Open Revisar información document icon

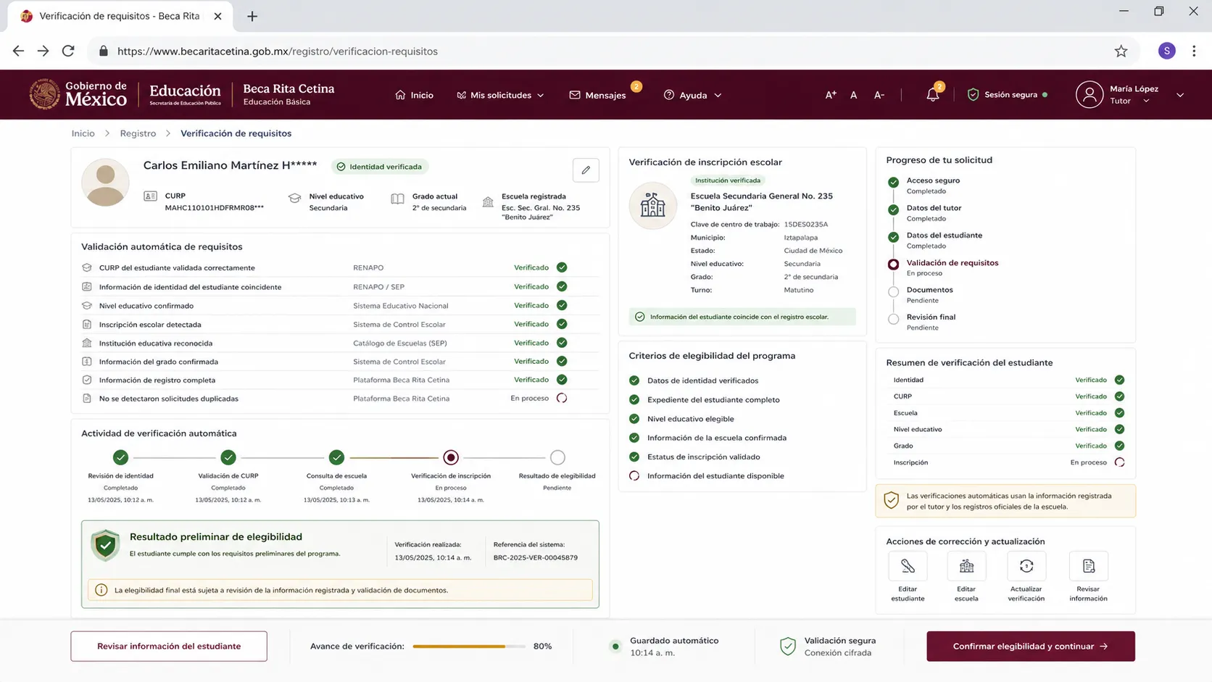(1088, 566)
